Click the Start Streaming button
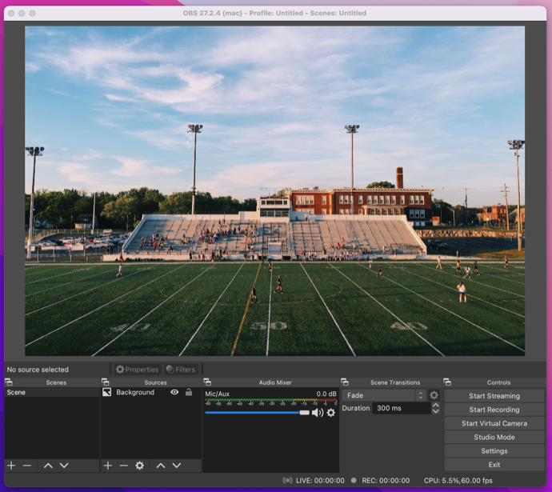552x492 pixels. [x=494, y=396]
